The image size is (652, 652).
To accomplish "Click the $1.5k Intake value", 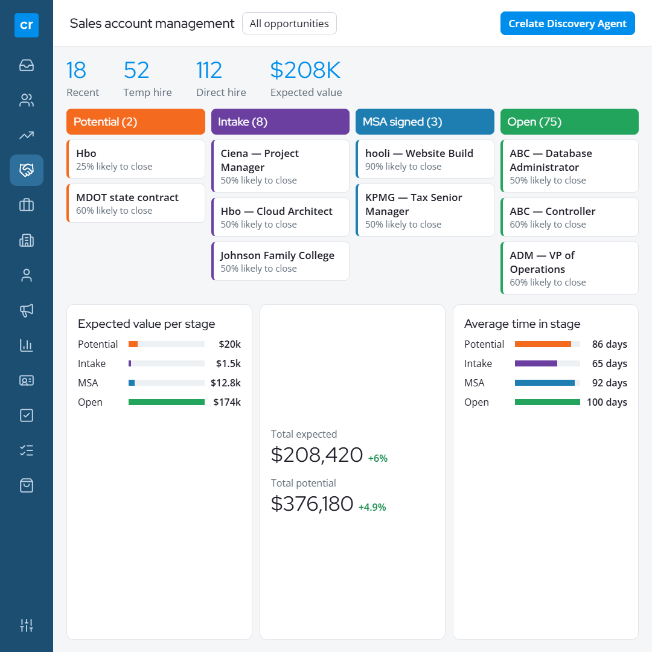I will (228, 363).
